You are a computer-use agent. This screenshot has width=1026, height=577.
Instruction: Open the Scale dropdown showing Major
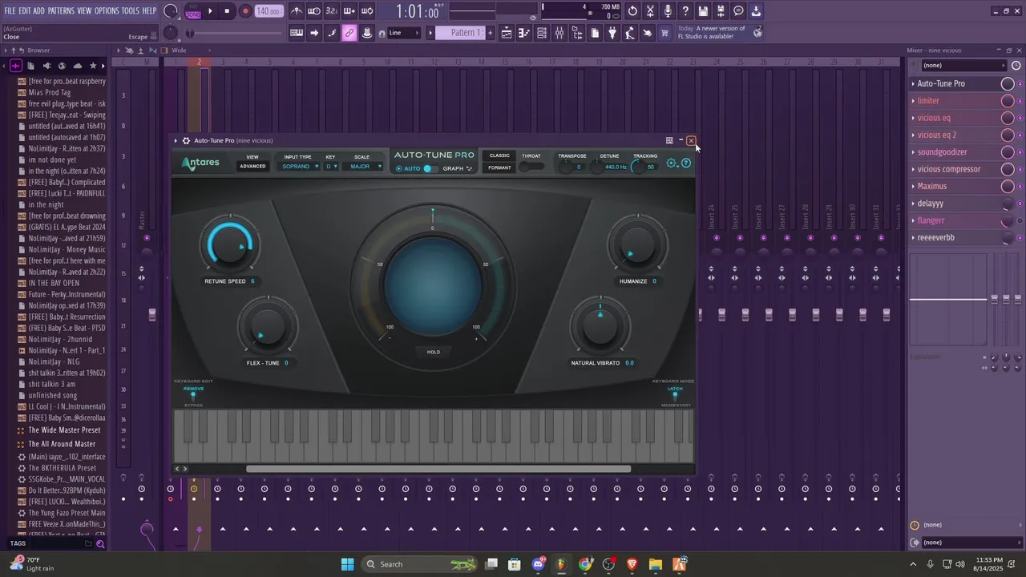pyautogui.click(x=362, y=167)
